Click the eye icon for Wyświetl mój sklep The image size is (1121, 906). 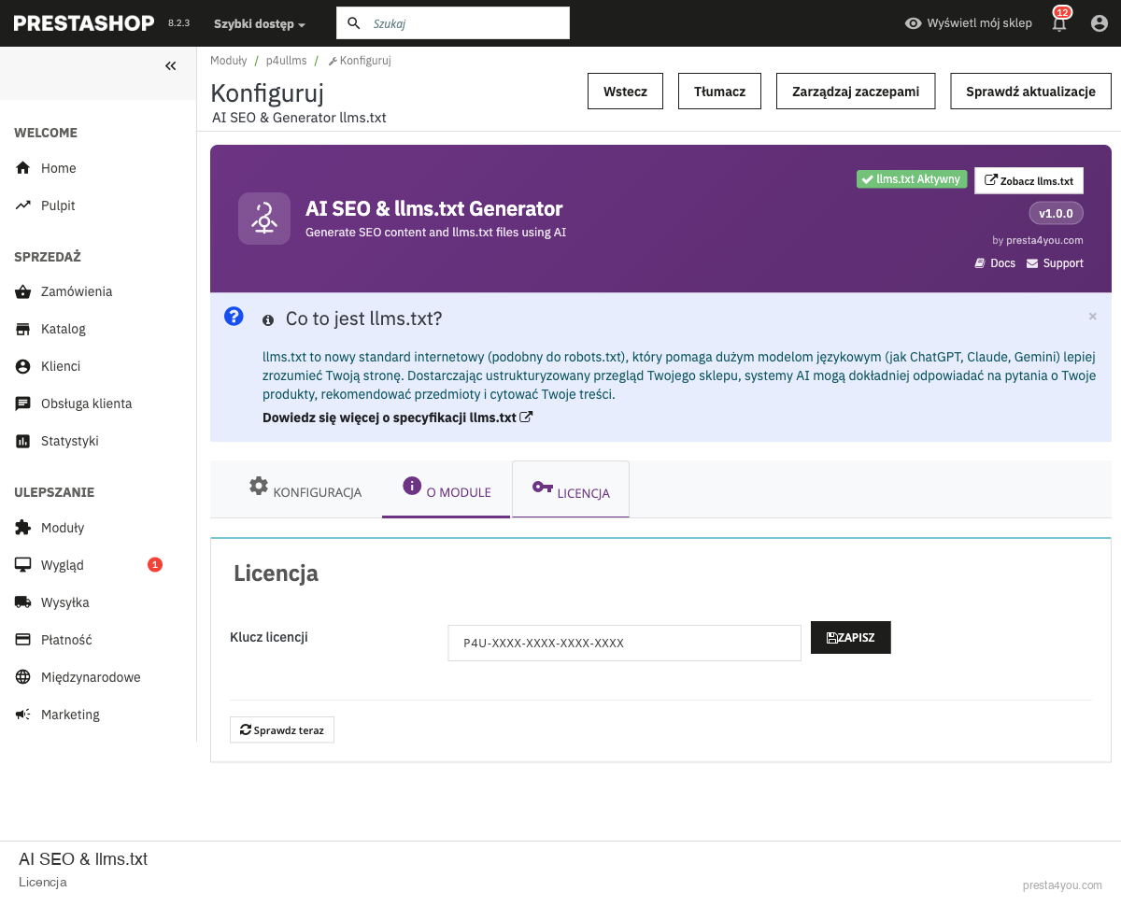click(x=914, y=23)
